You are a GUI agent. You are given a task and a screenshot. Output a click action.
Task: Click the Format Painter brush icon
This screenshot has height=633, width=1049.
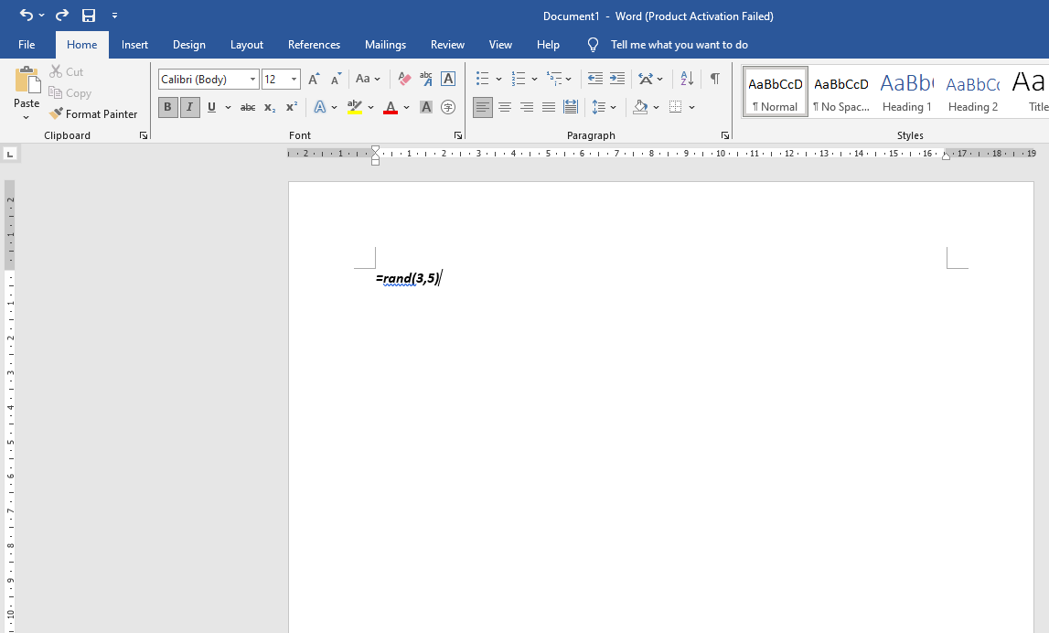pyautogui.click(x=57, y=114)
